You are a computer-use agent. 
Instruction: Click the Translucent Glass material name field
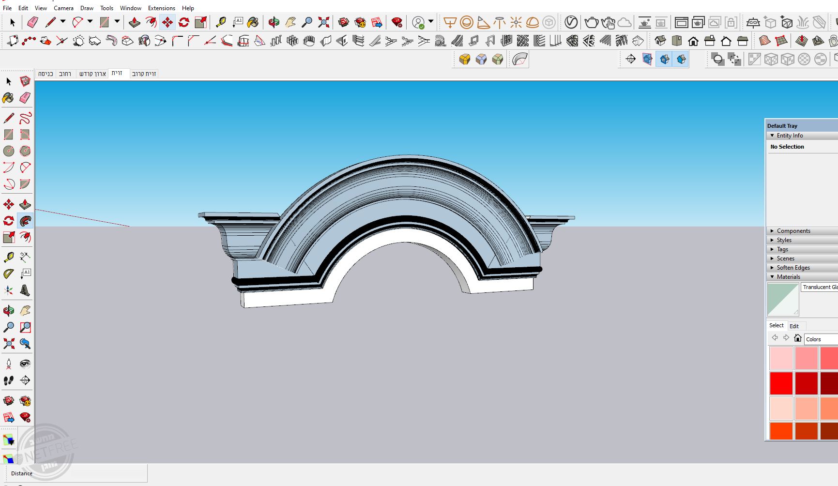click(820, 287)
